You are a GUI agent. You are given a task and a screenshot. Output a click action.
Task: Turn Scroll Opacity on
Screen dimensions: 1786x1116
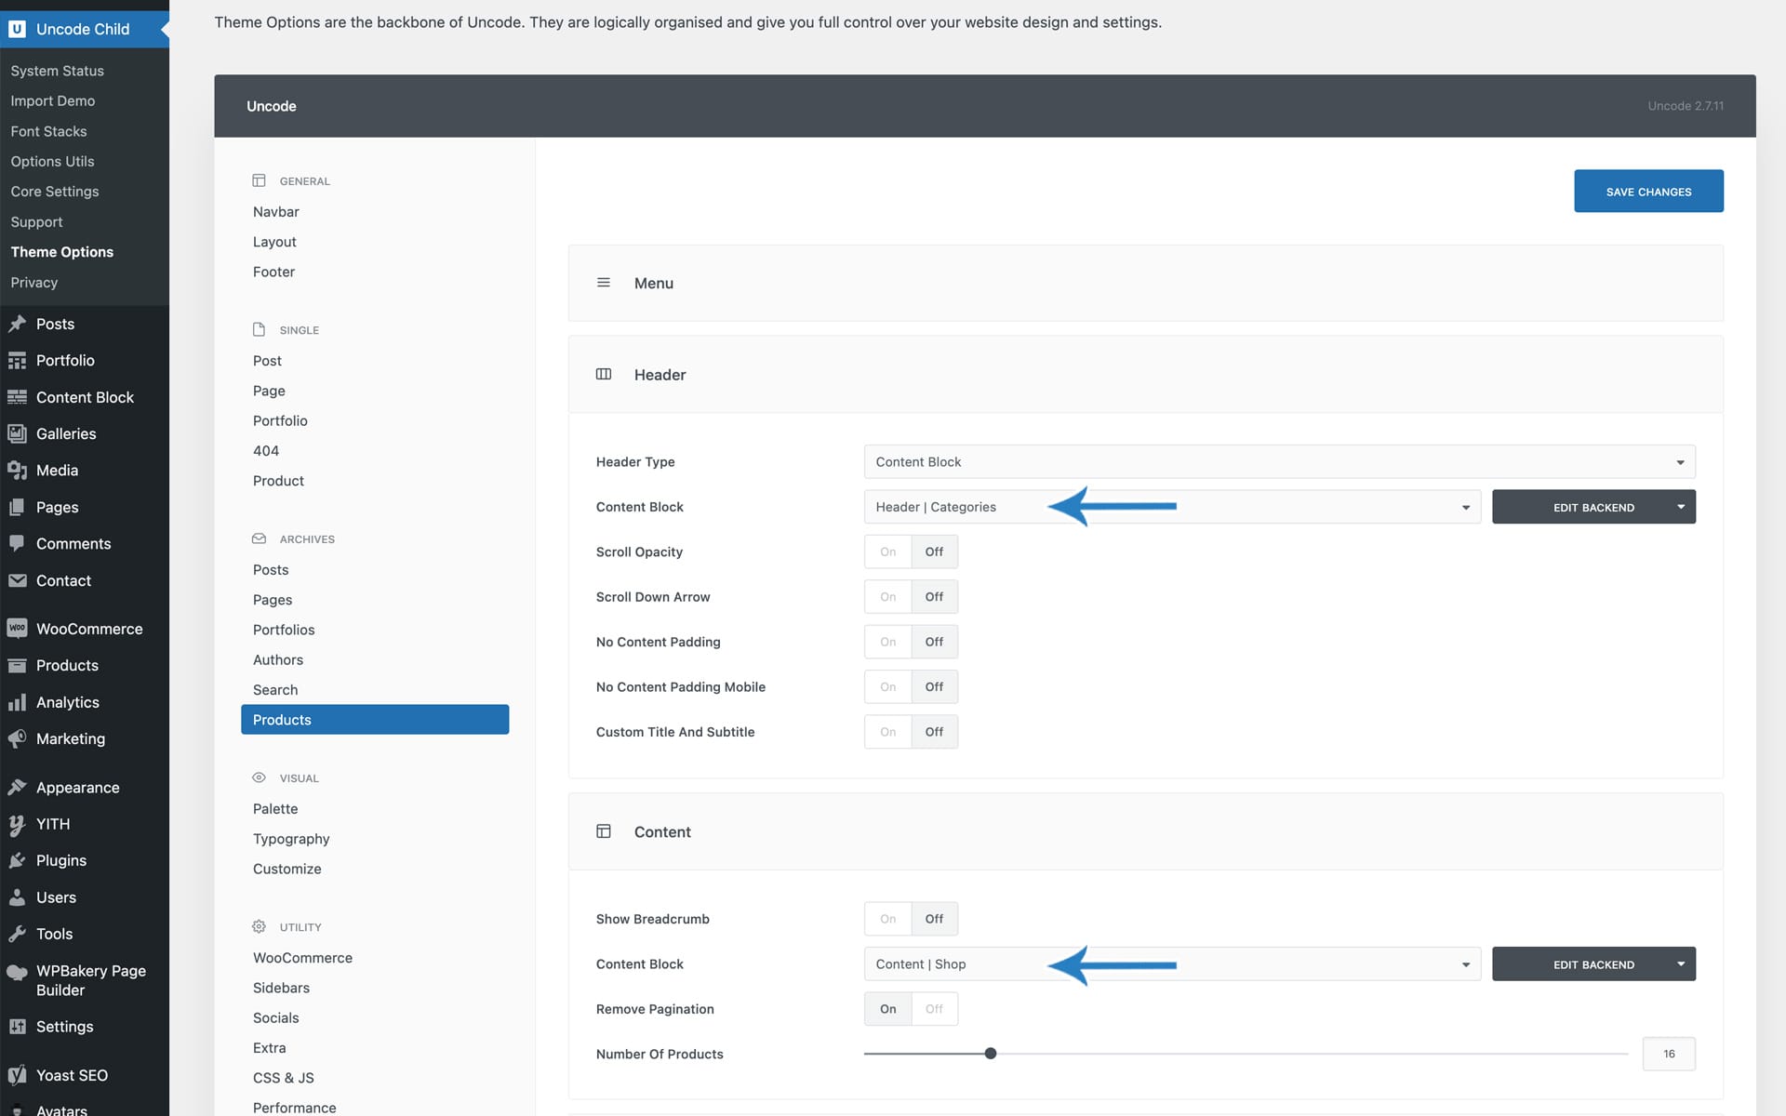pyautogui.click(x=888, y=551)
